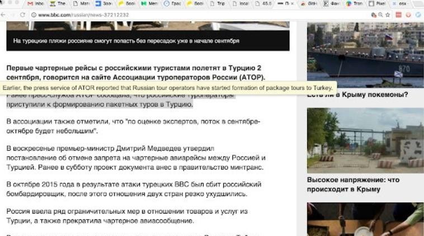
Task: Switch to the 'The' tab
Action: 58,3
